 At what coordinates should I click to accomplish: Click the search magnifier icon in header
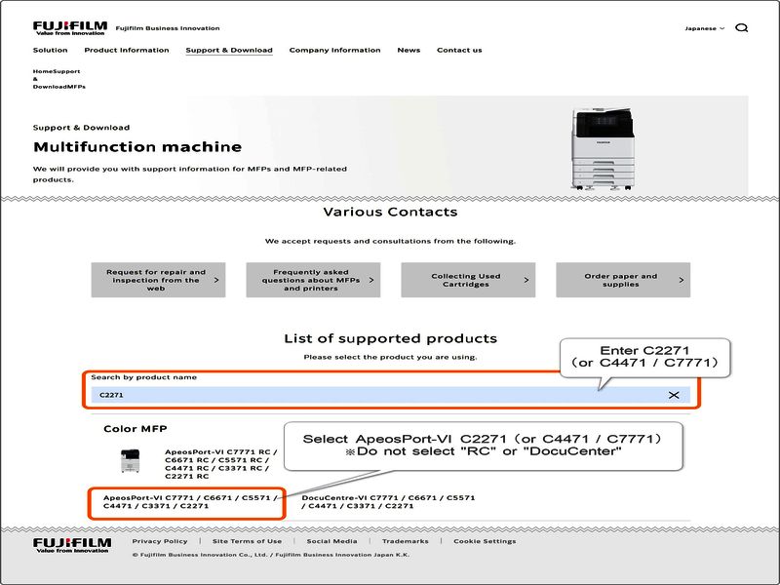[741, 28]
